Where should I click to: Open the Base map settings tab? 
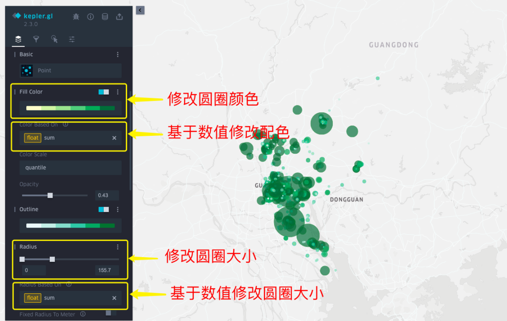click(x=72, y=39)
